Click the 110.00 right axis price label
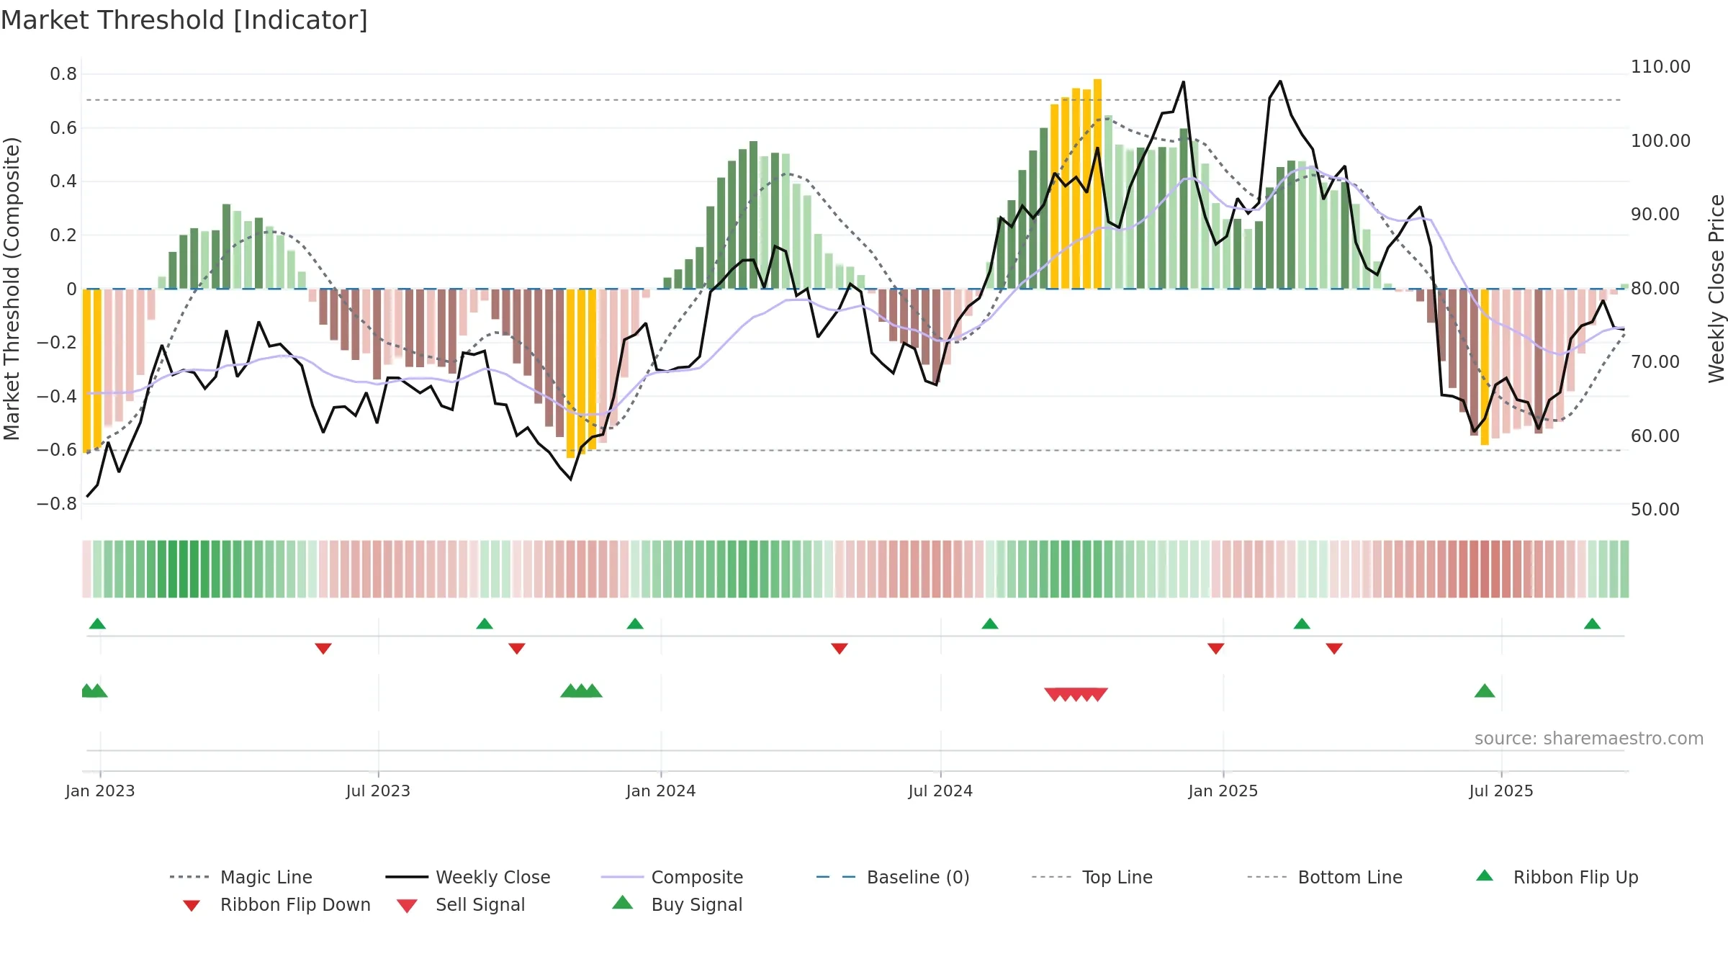The height and width of the screenshot is (972, 1728). (x=1660, y=67)
